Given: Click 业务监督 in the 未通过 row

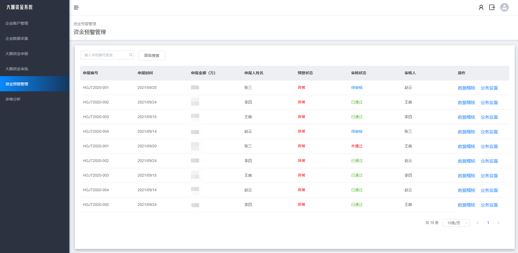Looking at the screenshot, I should coord(489,146).
